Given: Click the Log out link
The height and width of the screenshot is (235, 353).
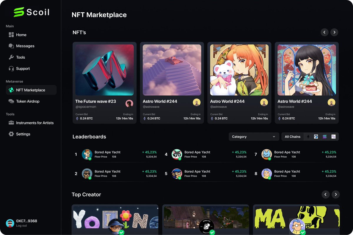Looking at the screenshot, I should tap(21, 226).
